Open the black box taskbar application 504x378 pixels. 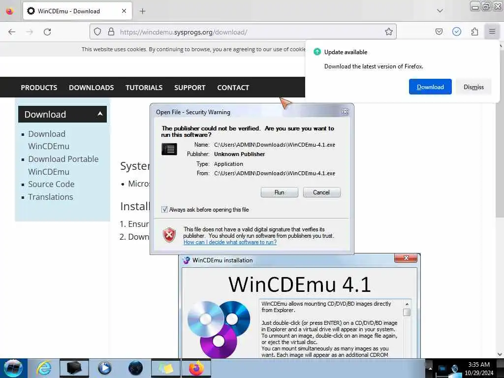coord(74,368)
